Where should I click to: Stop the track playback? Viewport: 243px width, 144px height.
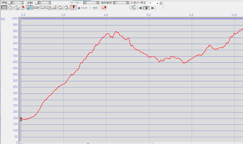point(146,8)
